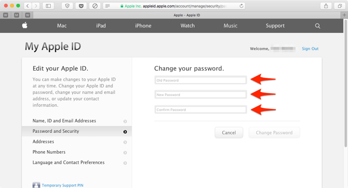348x188 pixels.
Task: Click the Cancel button
Action: (229, 132)
